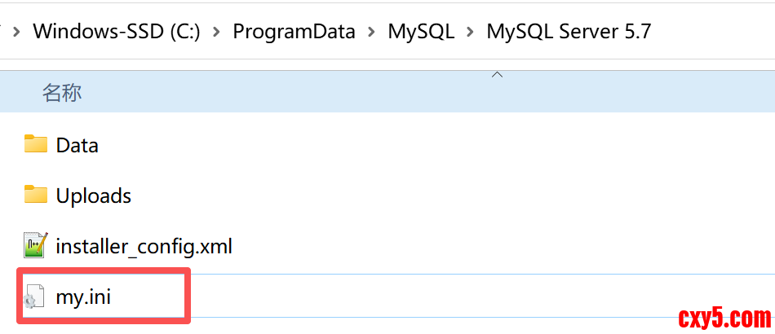Screen dimensions: 775x334
Task: Click the MySQL Server 5.7 breadcrumb
Action: pyautogui.click(x=569, y=32)
